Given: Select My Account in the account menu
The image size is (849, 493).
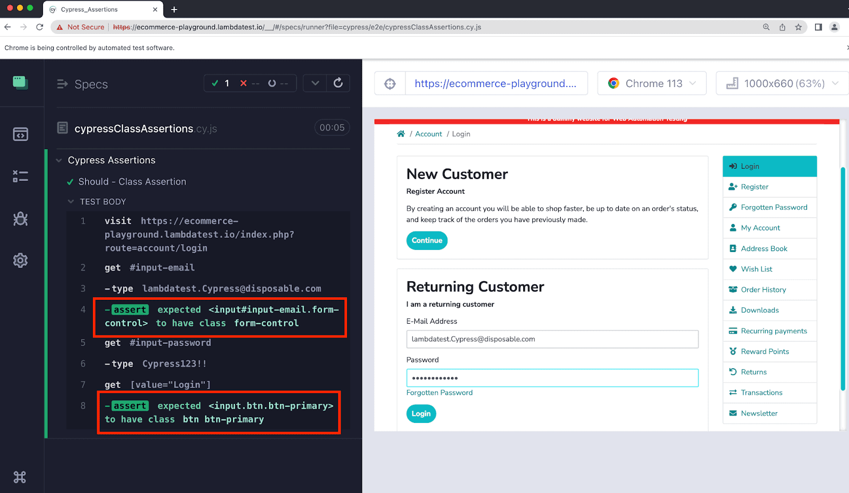Looking at the screenshot, I should (760, 228).
